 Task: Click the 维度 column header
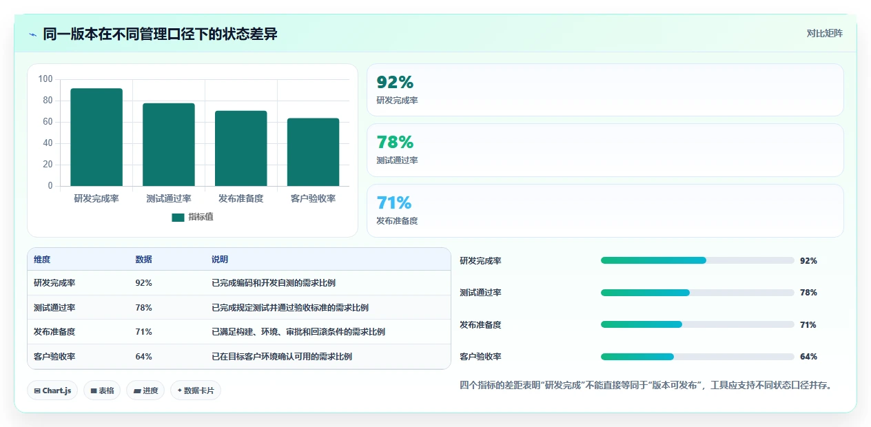click(42, 260)
